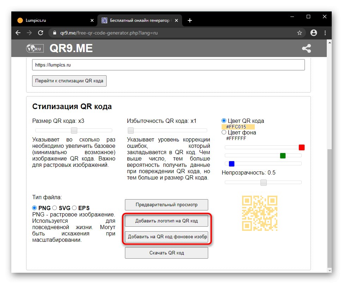Select the Бесплатный онлайн генератор tab
The height and width of the screenshot is (284, 343).
pyautogui.click(x=139, y=20)
